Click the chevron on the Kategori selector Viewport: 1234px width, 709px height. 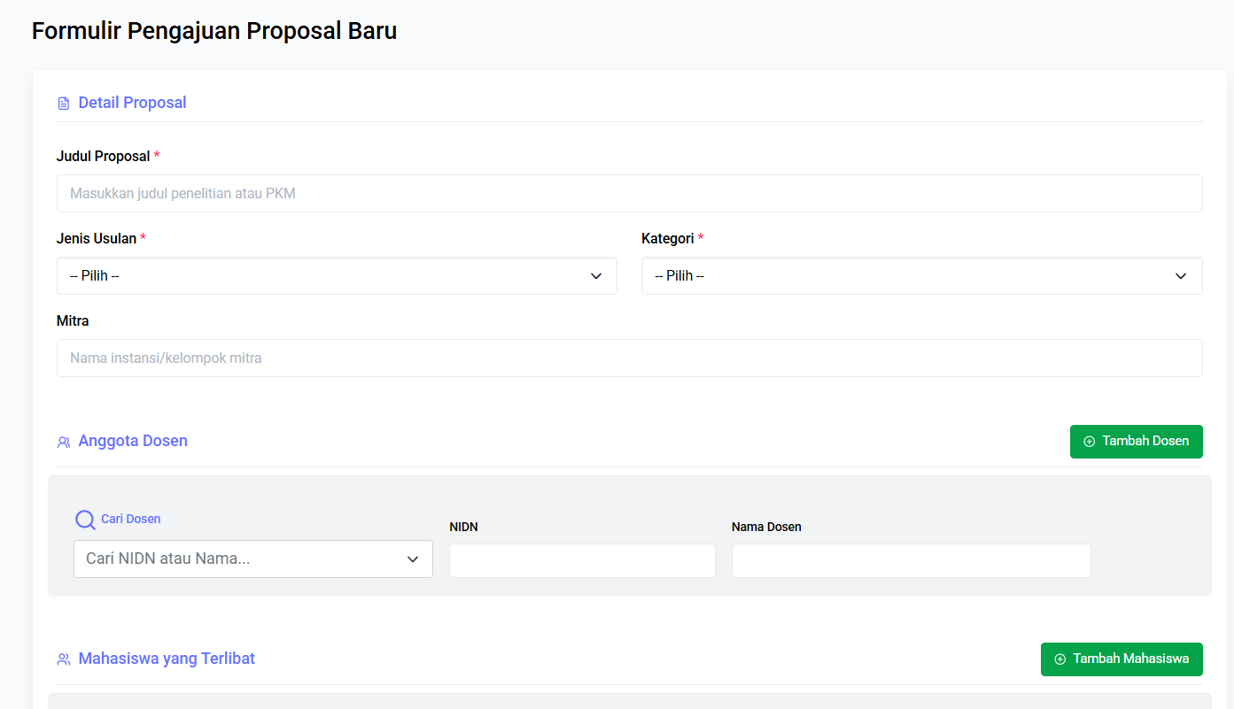[1181, 275]
